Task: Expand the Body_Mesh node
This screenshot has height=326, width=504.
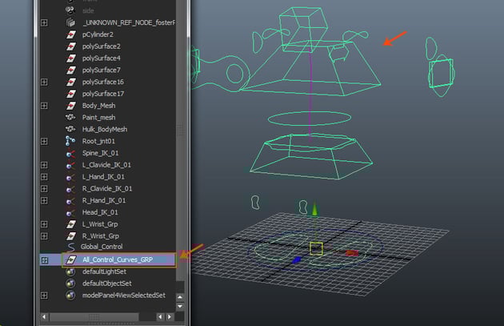Action: click(44, 106)
